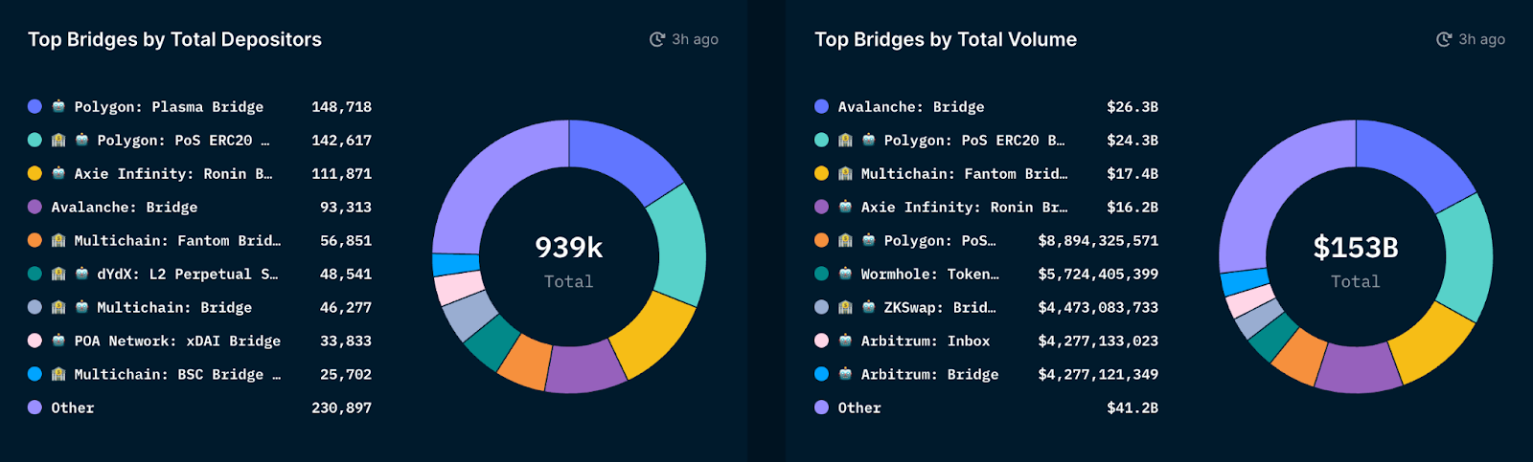Select 'Avalanche: Bridge' in Depositors list
The height and width of the screenshot is (462, 1533).
pyautogui.click(x=125, y=207)
